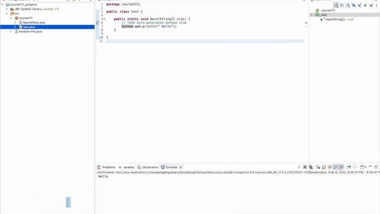Click the NamePlace.java file icon
This screenshot has width=380, height=214.
21,23
